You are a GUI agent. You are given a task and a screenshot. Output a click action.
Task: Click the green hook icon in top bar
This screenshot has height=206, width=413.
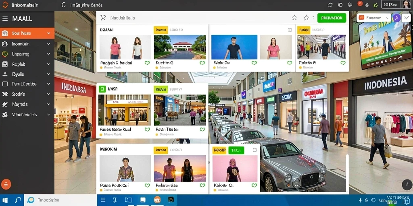pyautogui.click(x=376, y=5)
